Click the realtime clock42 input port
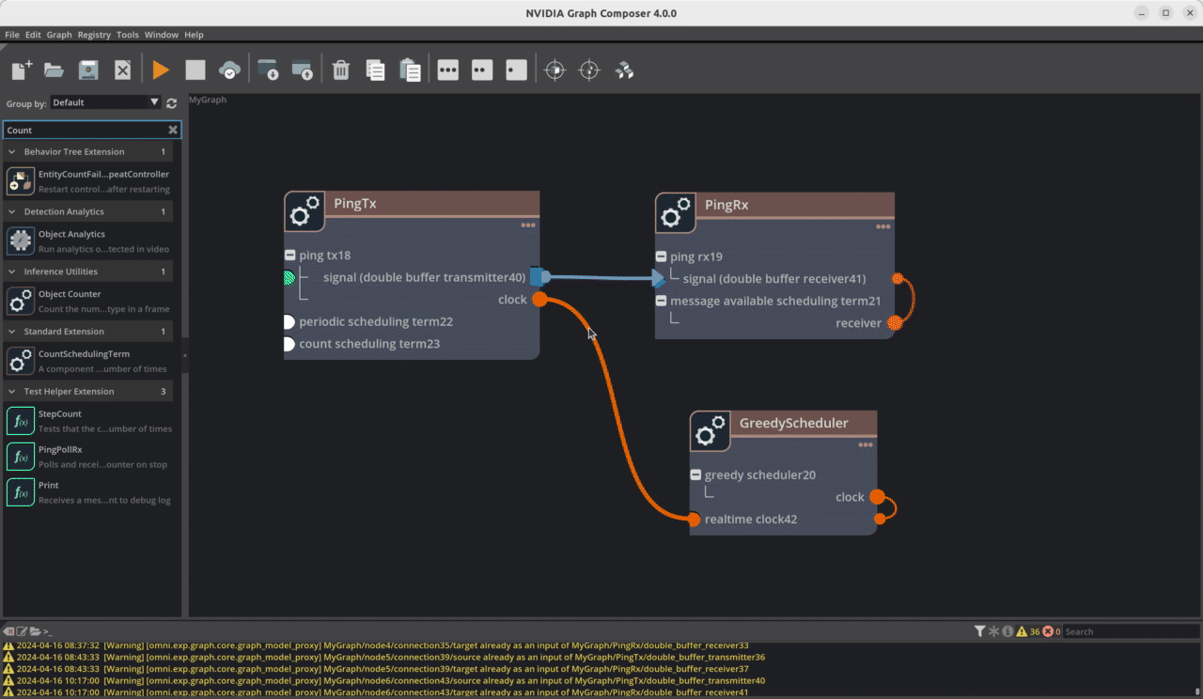 pyautogui.click(x=693, y=520)
